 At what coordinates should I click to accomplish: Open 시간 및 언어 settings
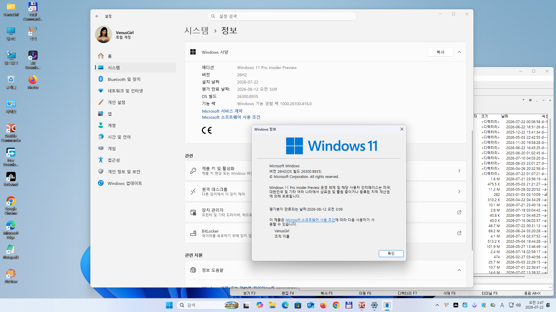coord(136,137)
